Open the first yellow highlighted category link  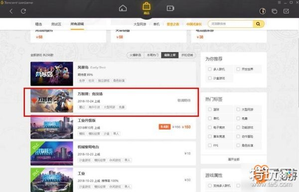[x=173, y=24]
